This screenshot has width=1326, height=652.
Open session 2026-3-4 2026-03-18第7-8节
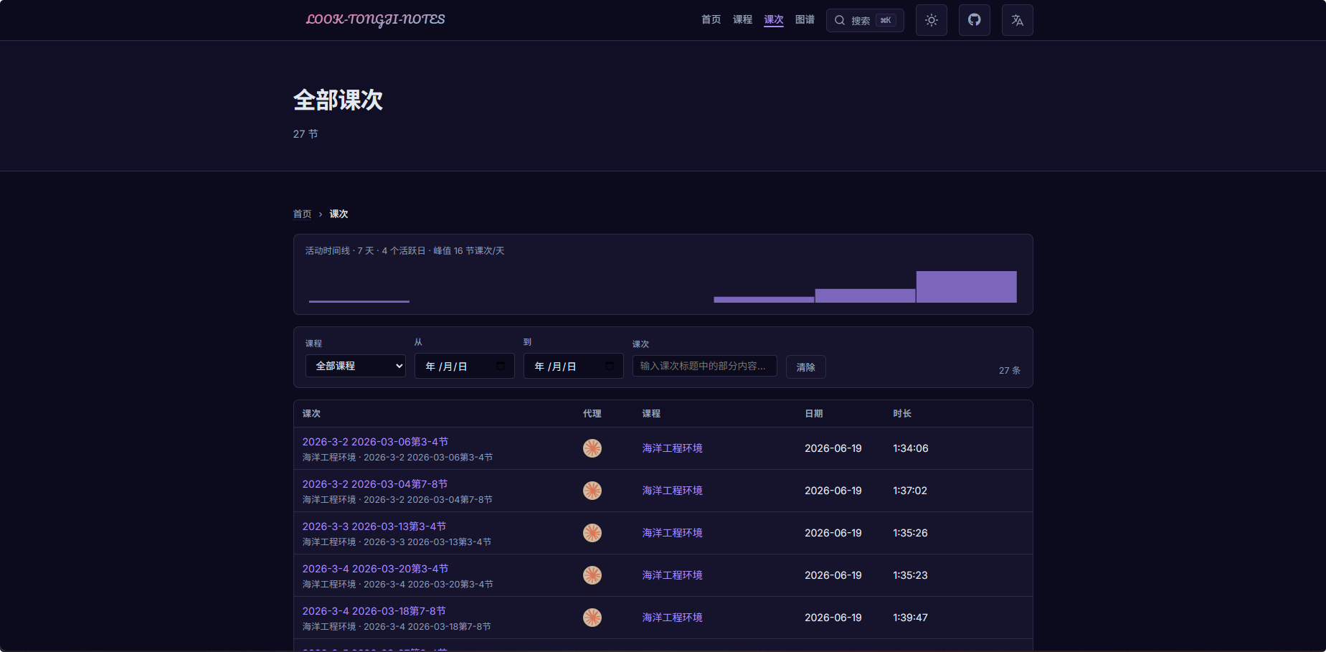(x=374, y=611)
